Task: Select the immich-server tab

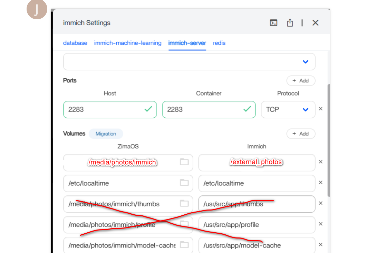Action: (187, 43)
